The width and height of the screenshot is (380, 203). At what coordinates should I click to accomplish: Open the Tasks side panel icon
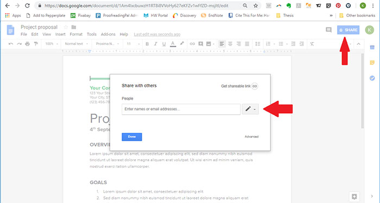click(372, 78)
